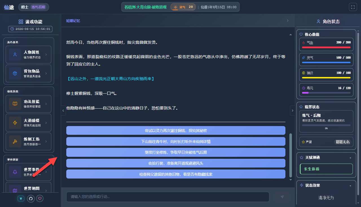Screen dimensions: 361x207
Task: Select the 世界地图 menu label
Action: (x=32, y=188)
